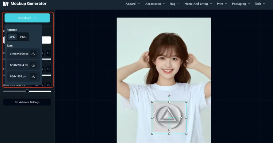This screenshot has width=273, height=143.
Task: Open the Home And Living dropdown
Action: pyautogui.click(x=198, y=4)
